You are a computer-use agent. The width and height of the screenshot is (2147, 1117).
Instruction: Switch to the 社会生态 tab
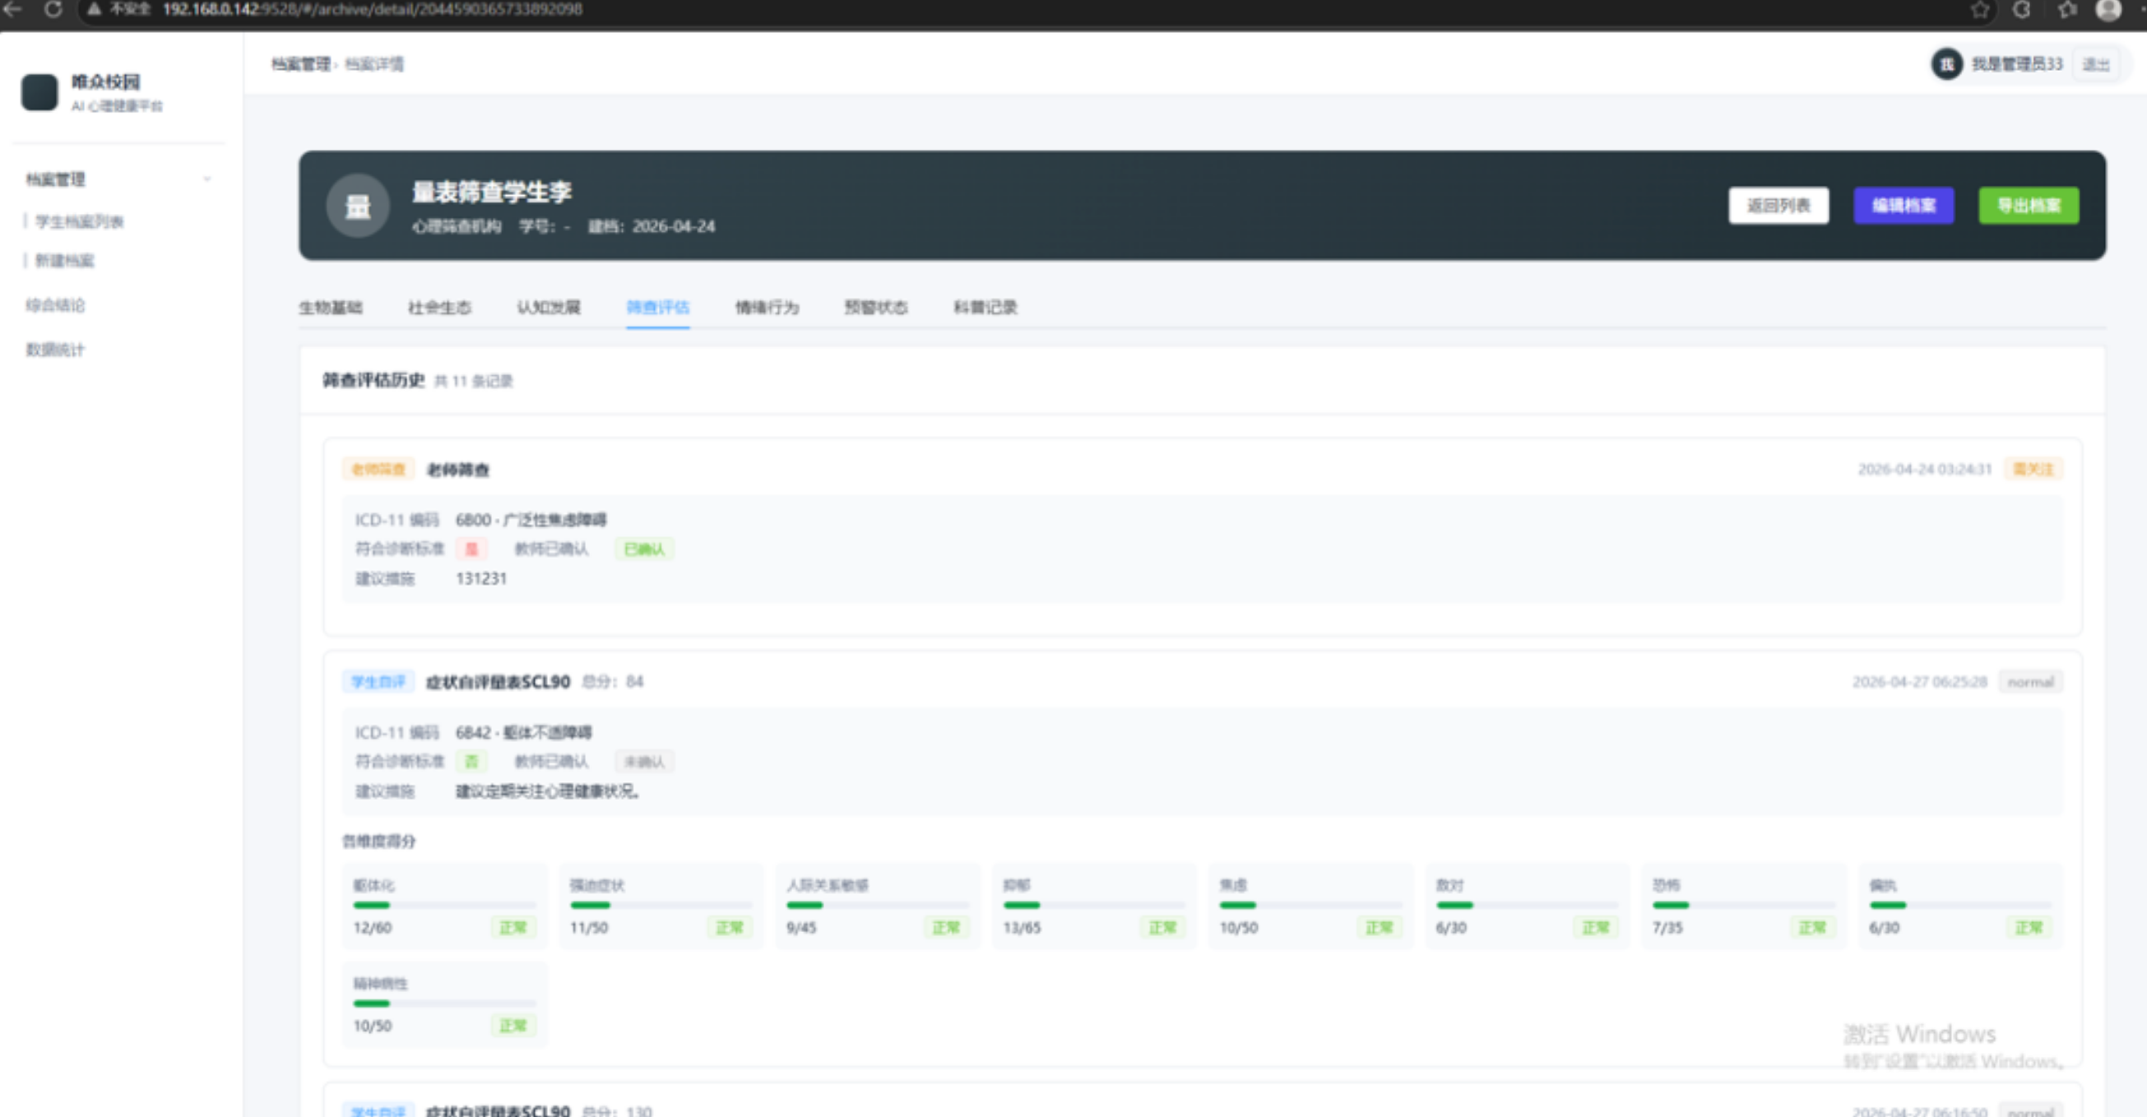[x=439, y=308]
